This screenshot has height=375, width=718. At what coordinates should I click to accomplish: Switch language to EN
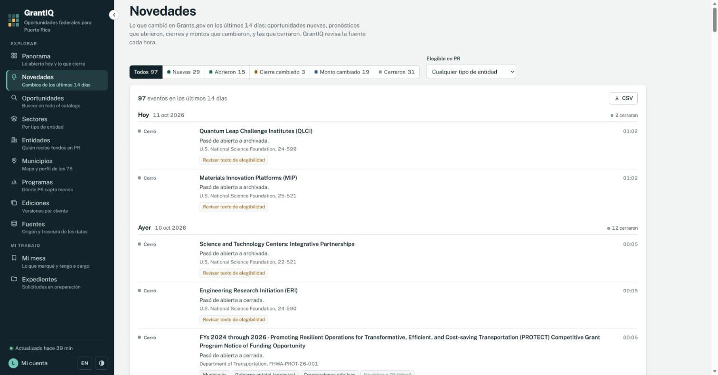click(x=85, y=363)
